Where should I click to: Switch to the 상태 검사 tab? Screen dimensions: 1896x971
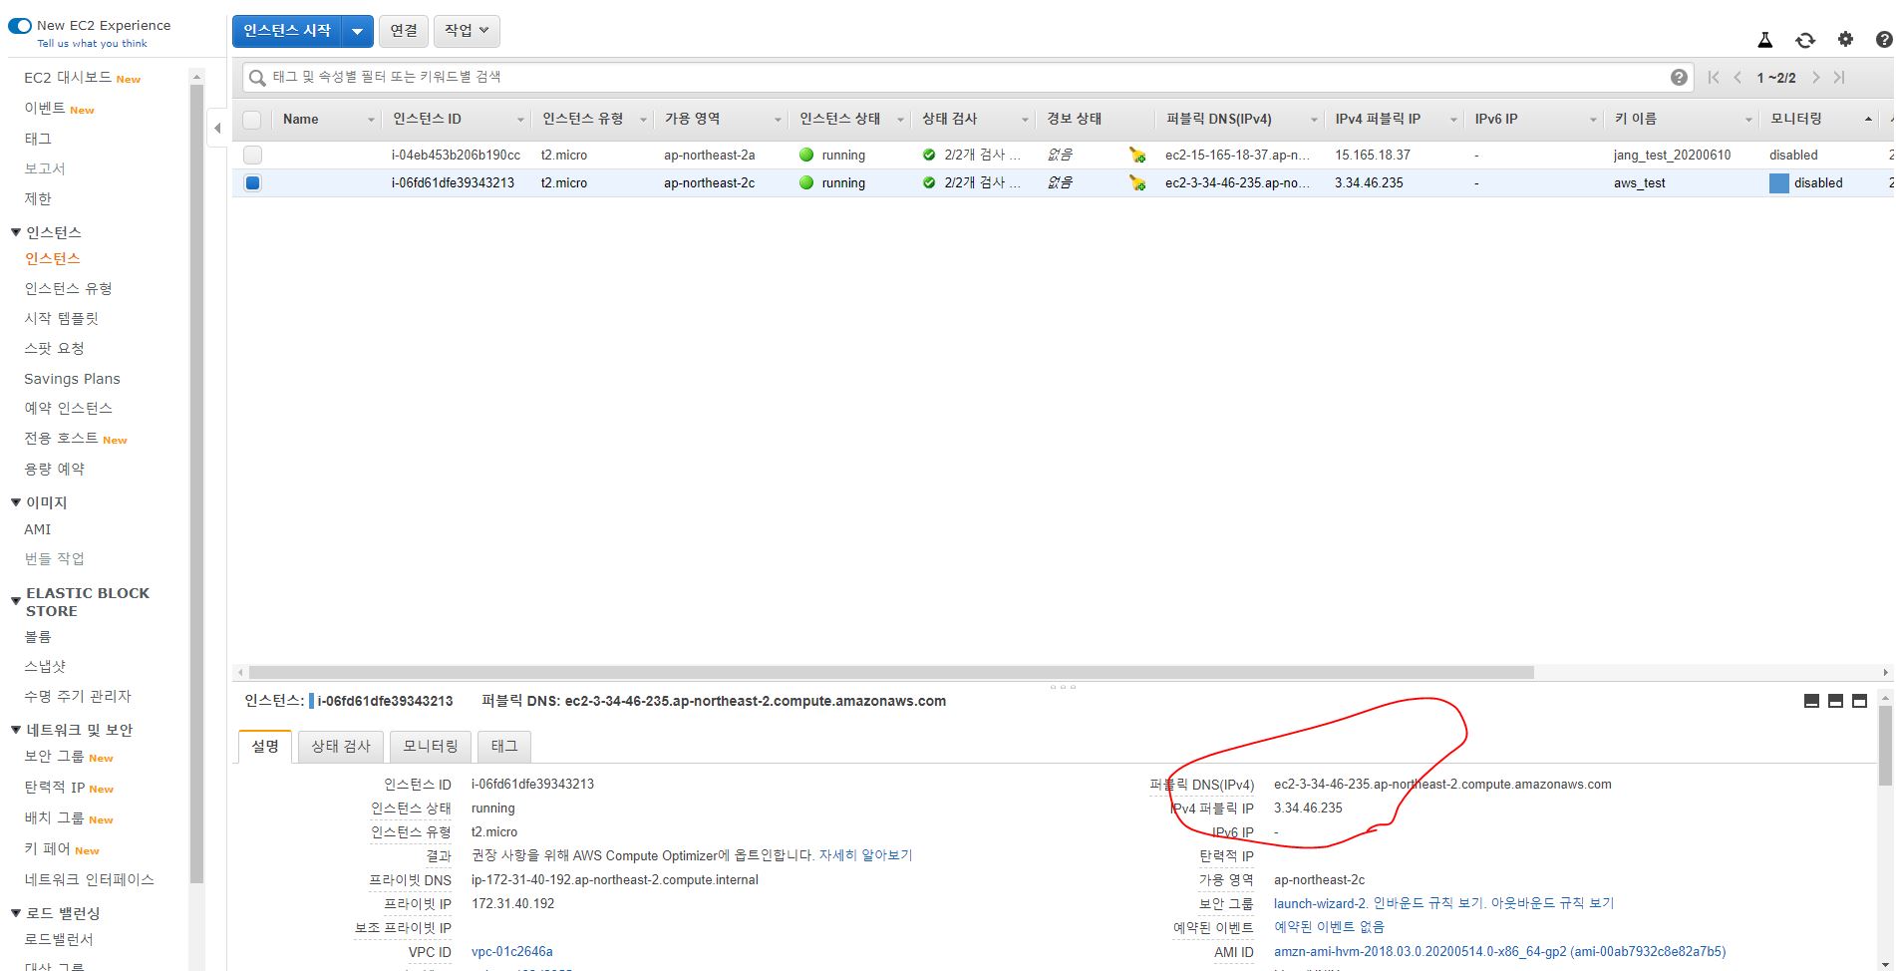point(341,746)
